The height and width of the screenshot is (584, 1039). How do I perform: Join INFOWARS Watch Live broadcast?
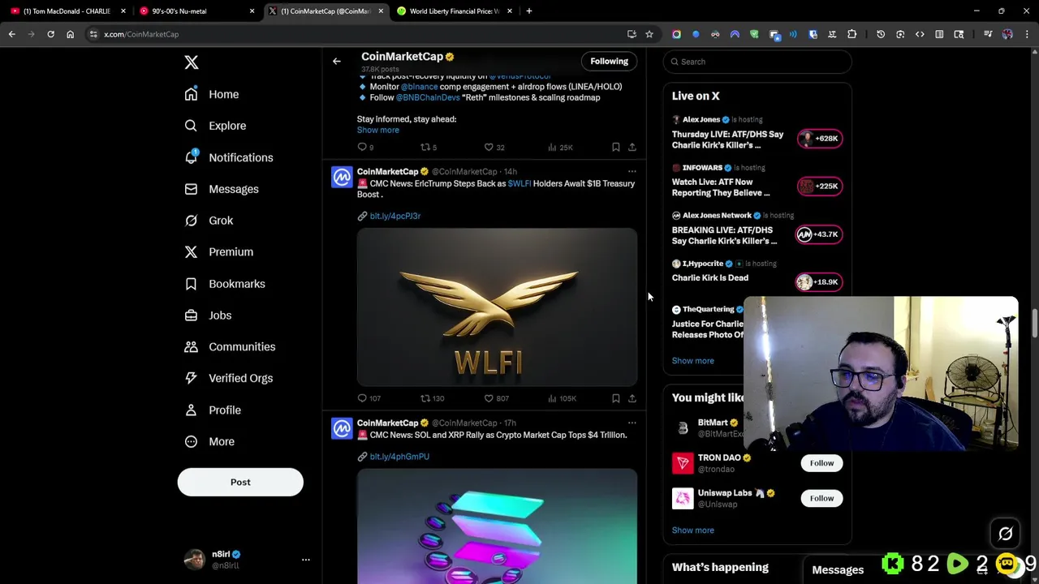(x=819, y=187)
